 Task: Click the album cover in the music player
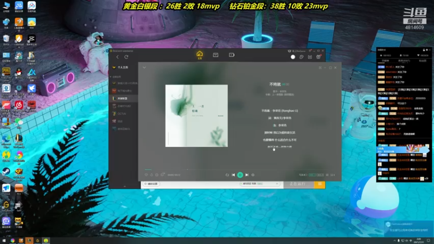196,115
